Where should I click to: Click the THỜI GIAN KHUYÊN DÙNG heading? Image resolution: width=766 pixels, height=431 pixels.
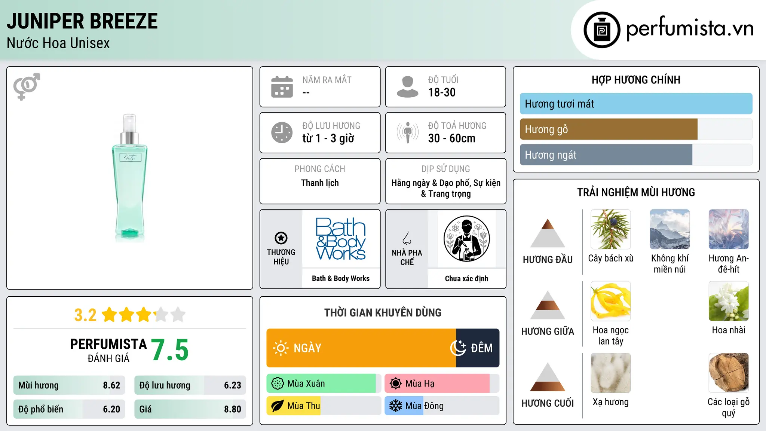(383, 312)
